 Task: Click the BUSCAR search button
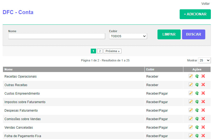194,34
